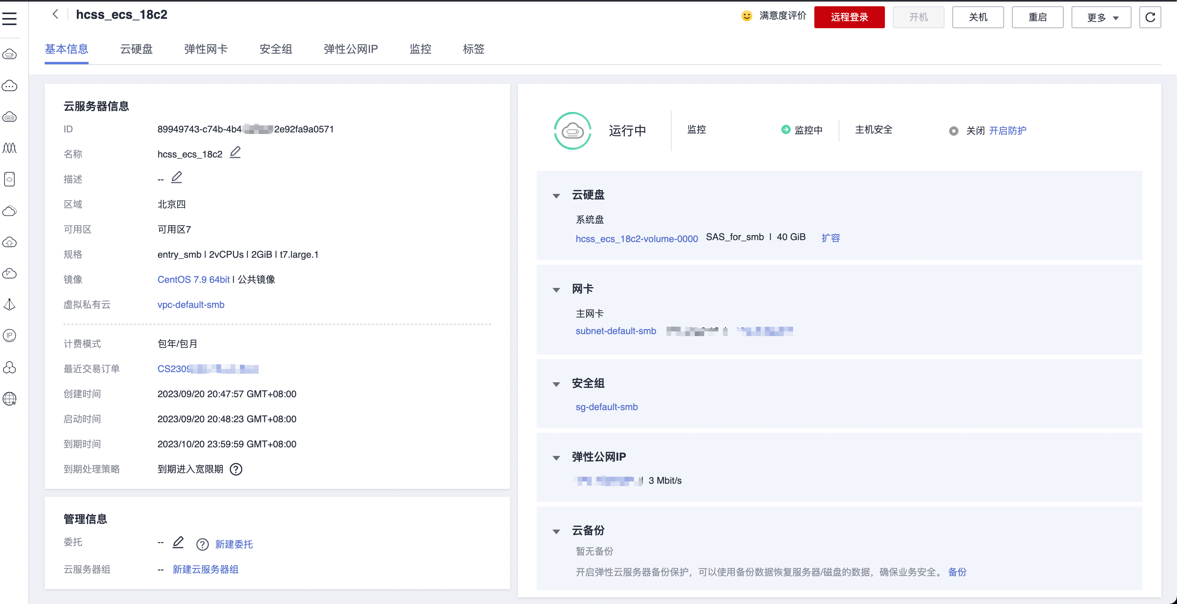Open the auto scaling wave sidebar icon
The image size is (1177, 604).
(x=9, y=148)
